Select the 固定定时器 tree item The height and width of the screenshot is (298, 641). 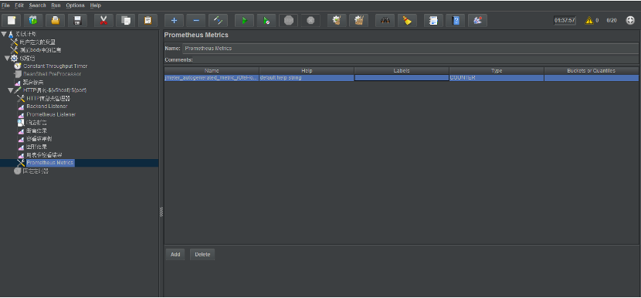[36, 171]
